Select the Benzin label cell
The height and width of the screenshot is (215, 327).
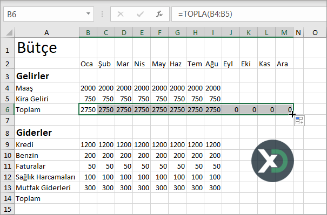coord(46,155)
